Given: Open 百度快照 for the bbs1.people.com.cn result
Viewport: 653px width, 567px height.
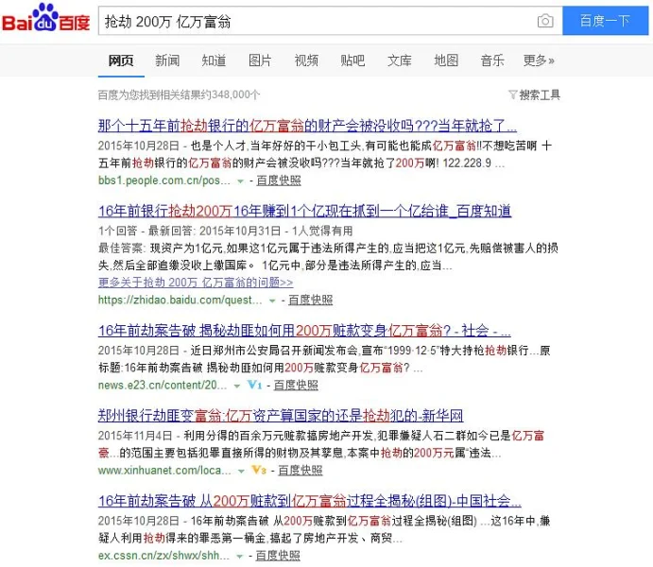Looking at the screenshot, I should point(278,180).
